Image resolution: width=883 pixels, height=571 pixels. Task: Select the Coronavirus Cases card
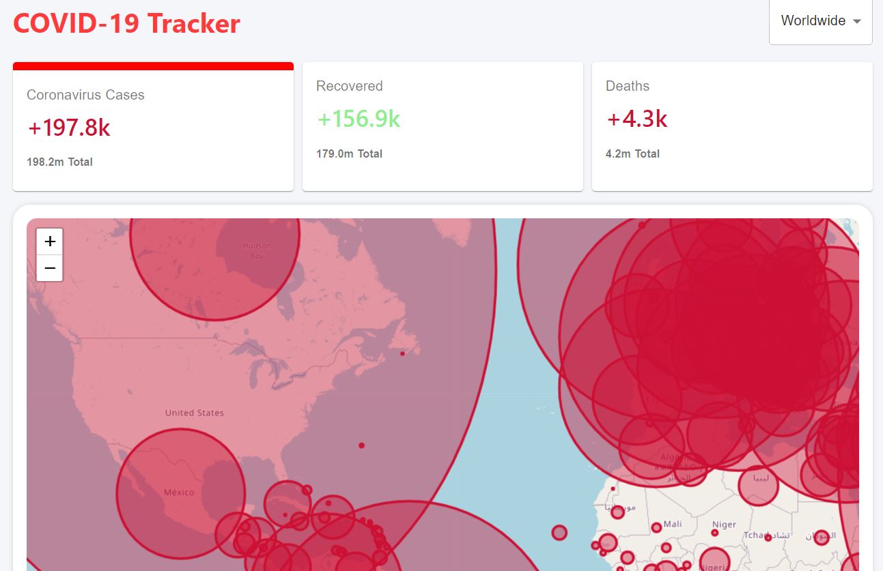153,127
